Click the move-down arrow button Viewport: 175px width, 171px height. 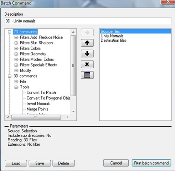(87, 53)
